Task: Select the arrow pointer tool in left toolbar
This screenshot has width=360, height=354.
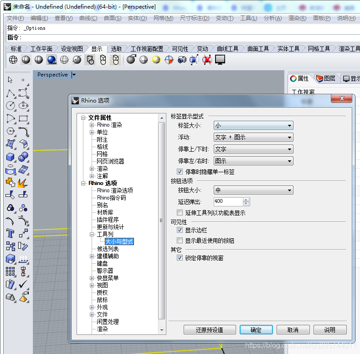Action: (10, 80)
